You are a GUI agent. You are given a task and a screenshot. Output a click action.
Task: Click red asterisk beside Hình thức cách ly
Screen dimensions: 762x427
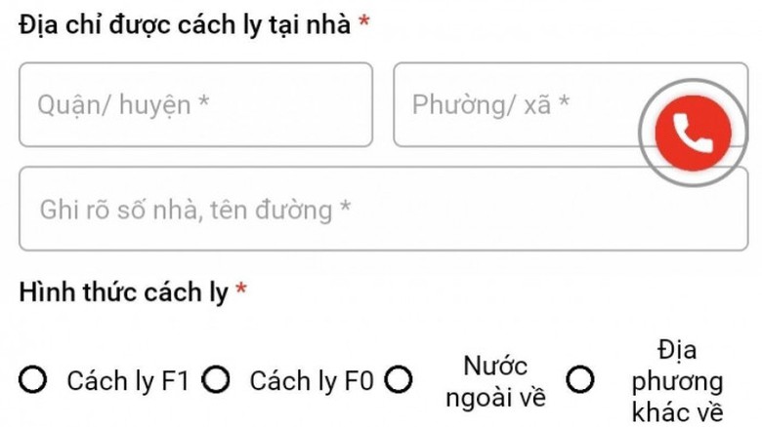pos(241,291)
